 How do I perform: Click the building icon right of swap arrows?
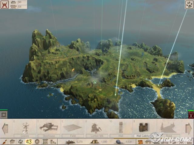coord(148,142)
